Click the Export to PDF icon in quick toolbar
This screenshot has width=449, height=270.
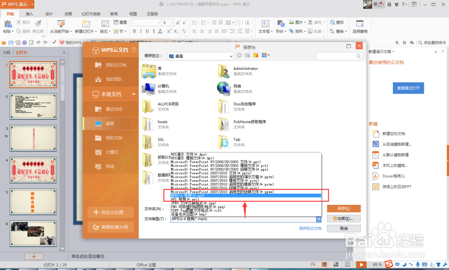[18, 43]
